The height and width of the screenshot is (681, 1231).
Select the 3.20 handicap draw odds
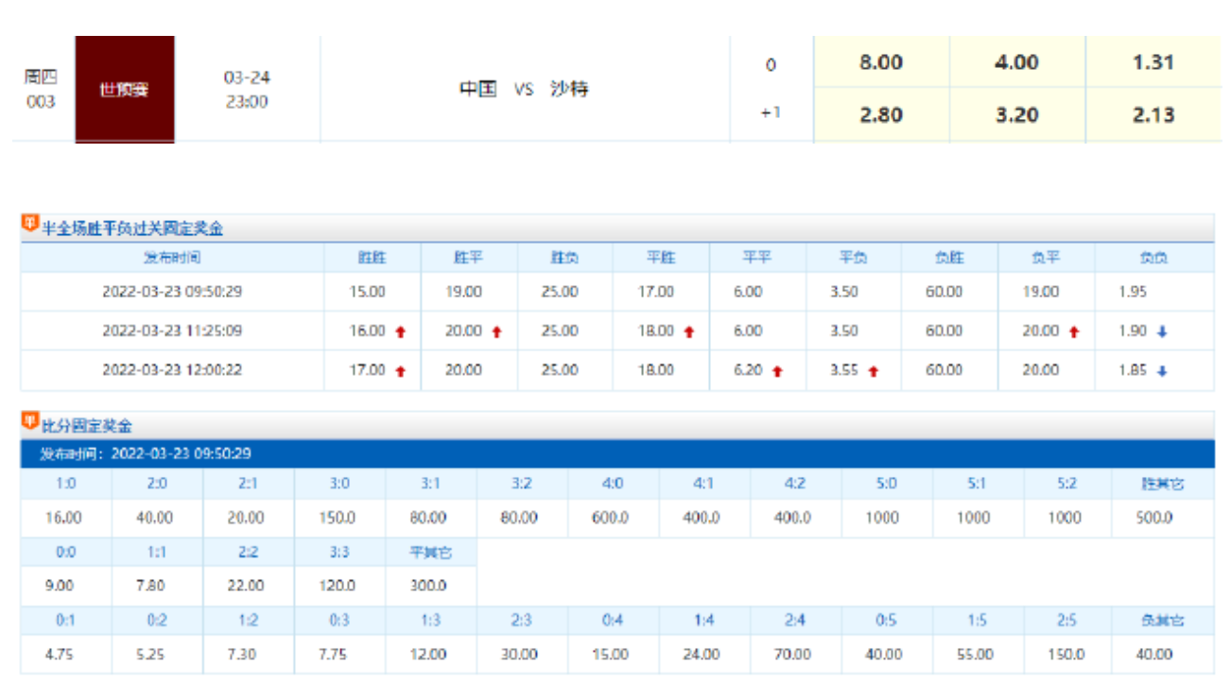(x=1017, y=115)
